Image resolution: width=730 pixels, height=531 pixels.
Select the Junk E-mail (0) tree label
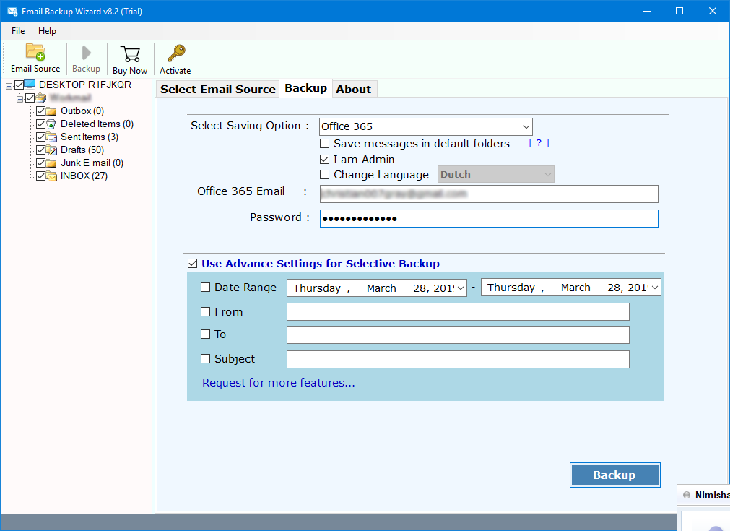tap(92, 163)
